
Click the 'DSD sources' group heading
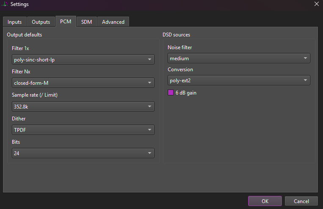pos(177,35)
